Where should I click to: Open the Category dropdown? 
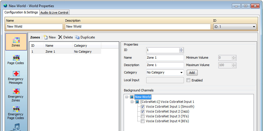click(165, 72)
